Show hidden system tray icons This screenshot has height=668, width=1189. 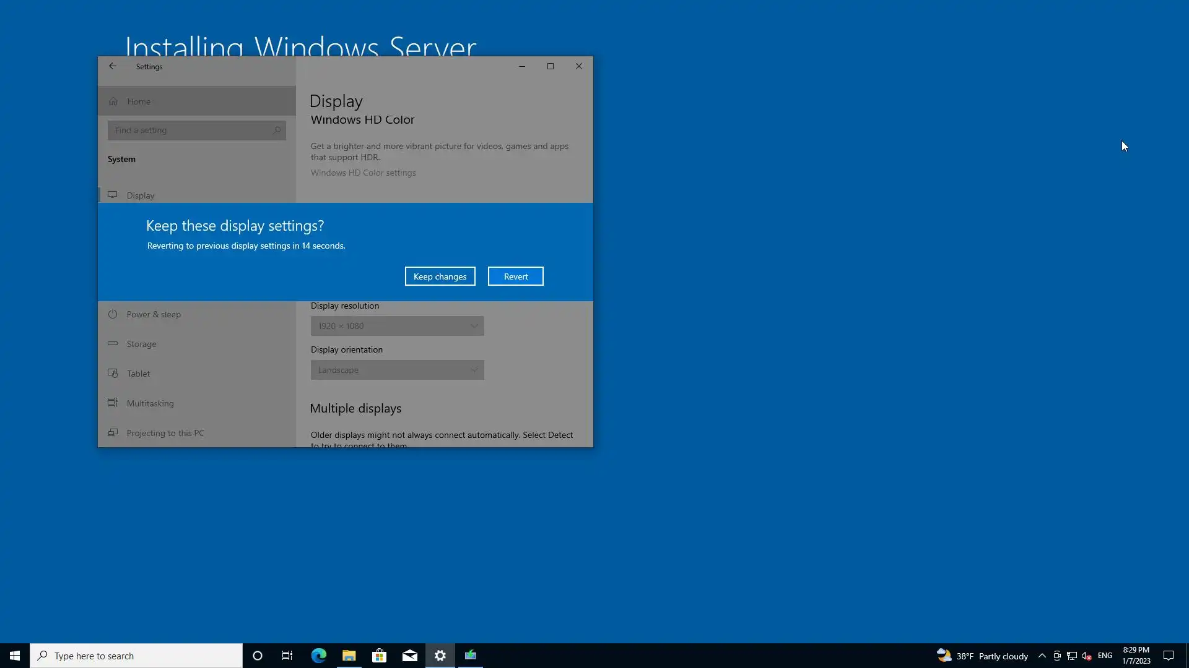(x=1042, y=656)
